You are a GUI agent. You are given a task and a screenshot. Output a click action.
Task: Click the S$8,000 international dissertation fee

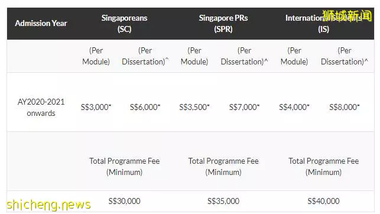pos(345,107)
